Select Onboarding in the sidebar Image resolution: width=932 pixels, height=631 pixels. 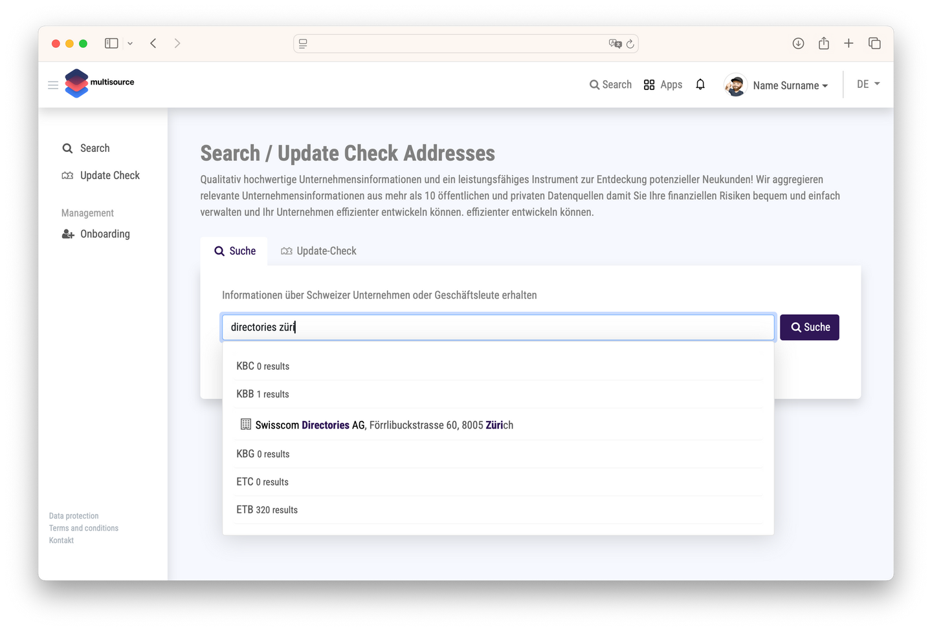(x=105, y=234)
